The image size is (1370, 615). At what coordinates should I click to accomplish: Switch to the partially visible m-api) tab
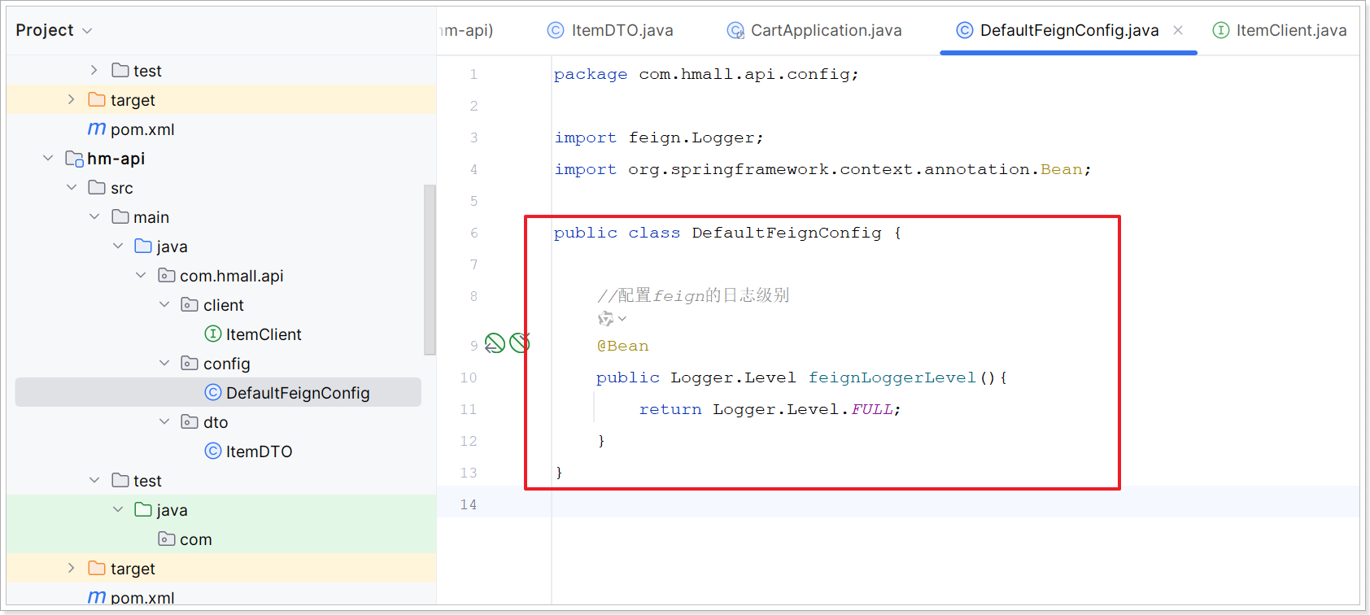click(x=467, y=30)
